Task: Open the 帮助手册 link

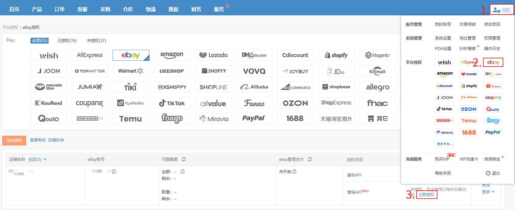Action: (443, 173)
